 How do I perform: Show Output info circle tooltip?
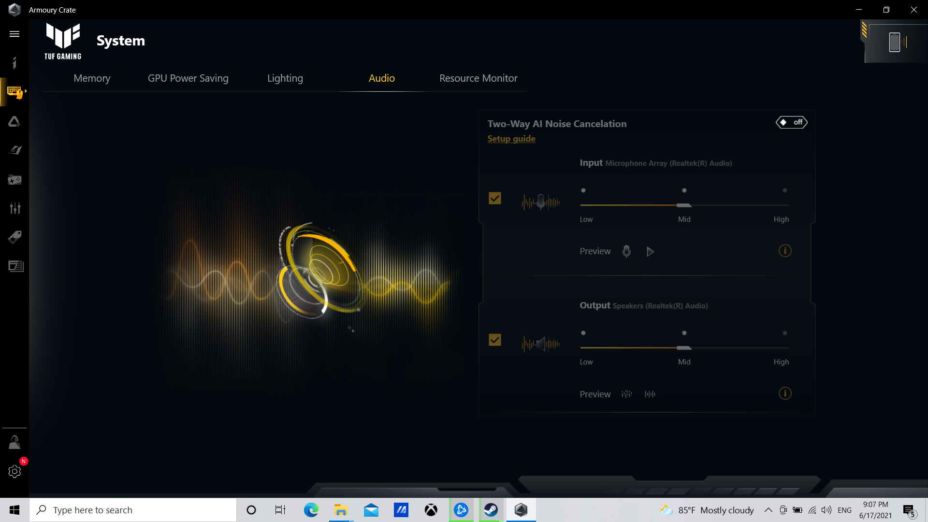[785, 393]
